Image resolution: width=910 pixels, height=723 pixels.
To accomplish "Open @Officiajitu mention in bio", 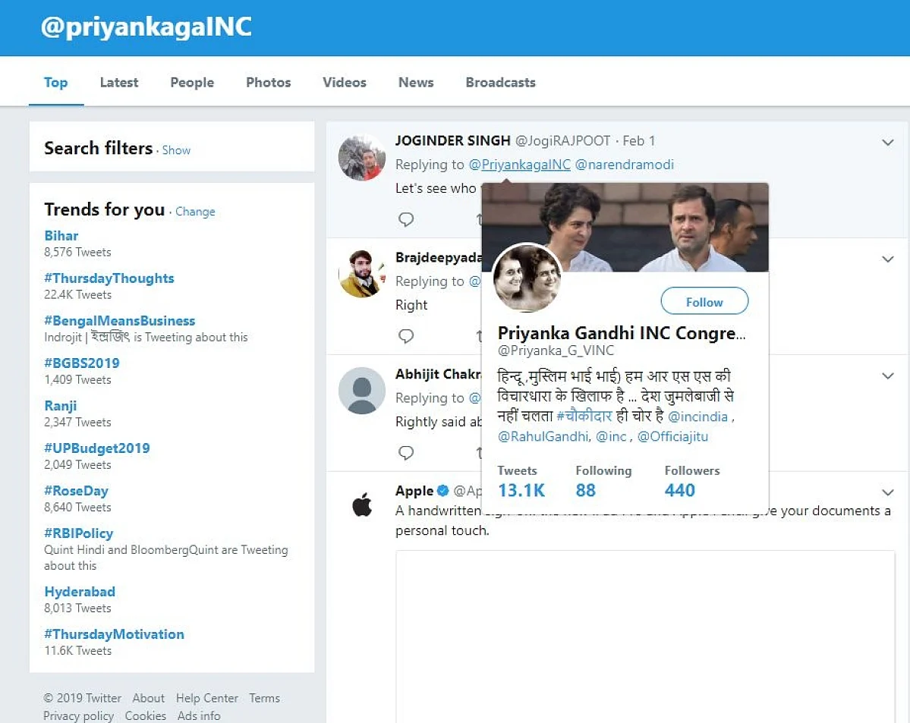I will click(672, 436).
